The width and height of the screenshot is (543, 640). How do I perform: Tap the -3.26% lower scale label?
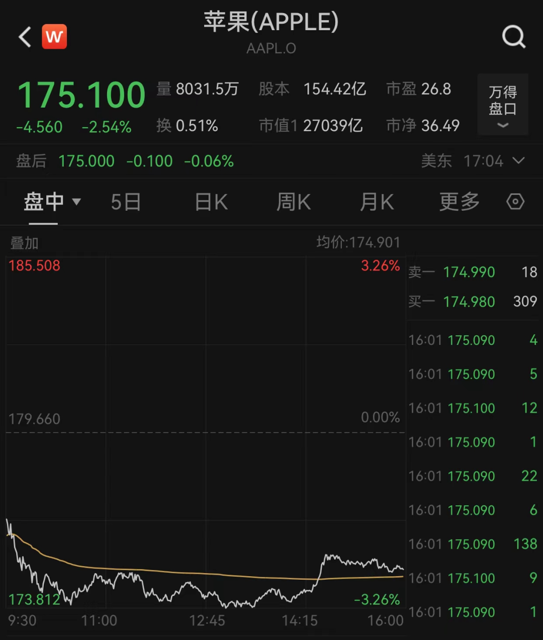coord(377,599)
